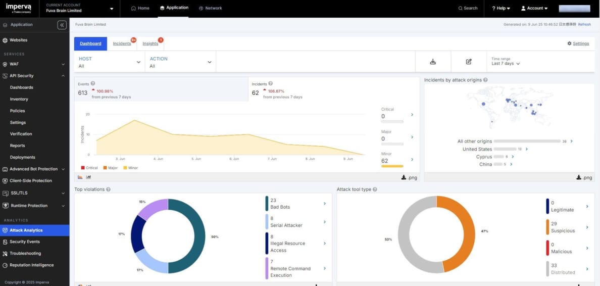Open Security Events in the sidebar
The height and width of the screenshot is (286, 600).
(x=25, y=242)
